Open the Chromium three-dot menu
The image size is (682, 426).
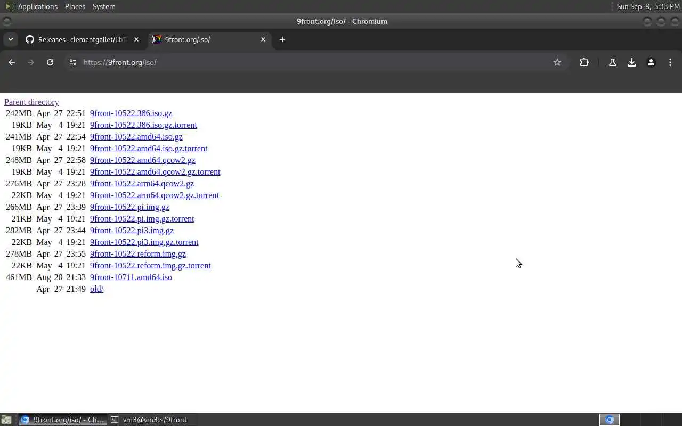pyautogui.click(x=670, y=62)
